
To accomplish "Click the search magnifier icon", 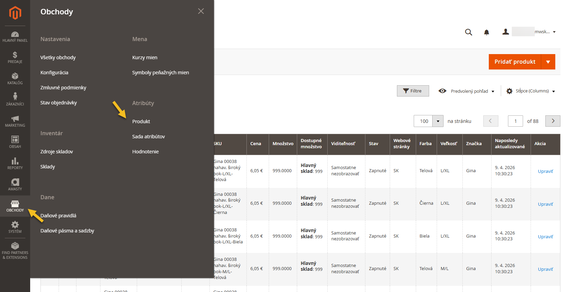I will click(469, 32).
